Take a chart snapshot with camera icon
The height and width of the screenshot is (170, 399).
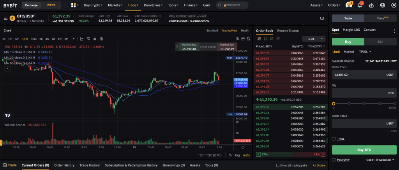tap(237, 39)
